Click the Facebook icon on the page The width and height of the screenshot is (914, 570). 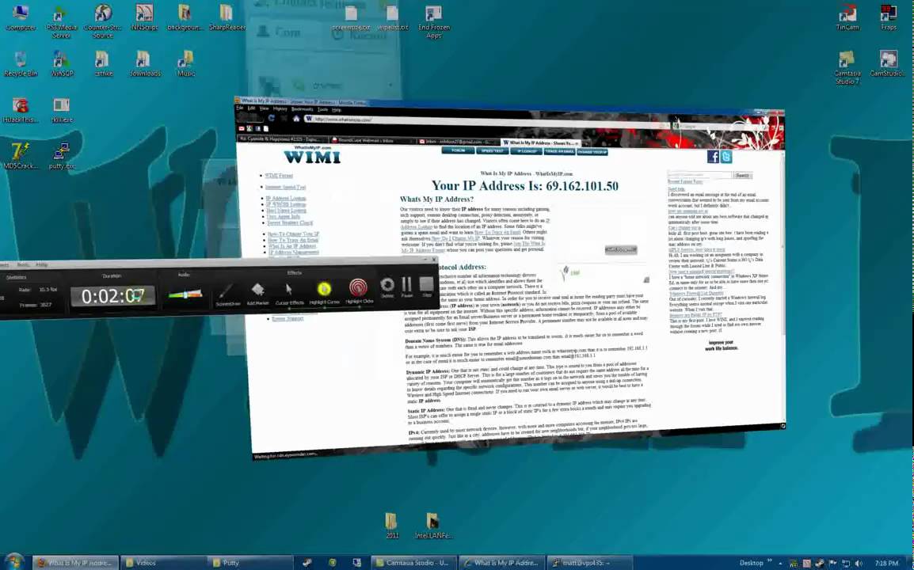pyautogui.click(x=713, y=156)
